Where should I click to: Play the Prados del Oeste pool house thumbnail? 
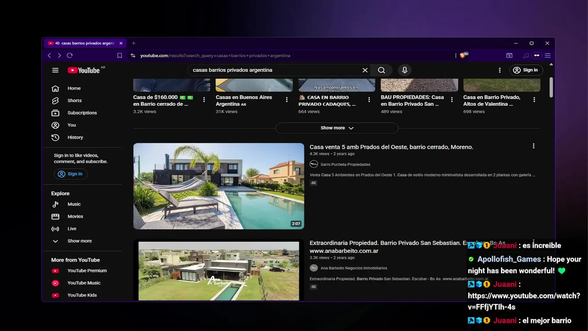[219, 186]
